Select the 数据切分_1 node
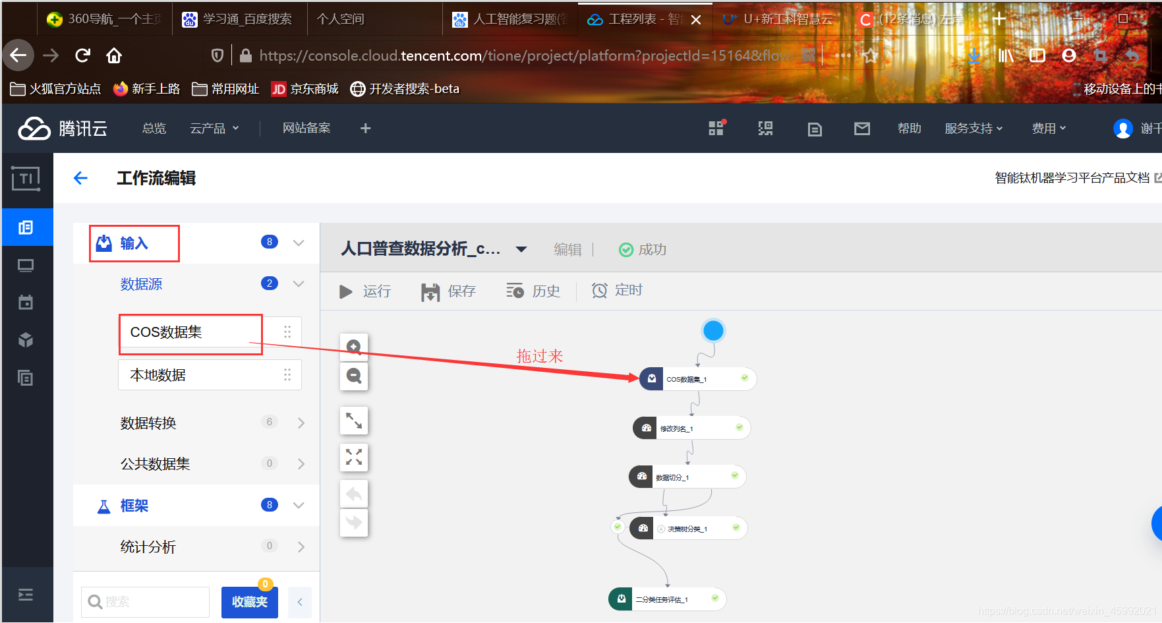The image size is (1162, 623). click(687, 477)
